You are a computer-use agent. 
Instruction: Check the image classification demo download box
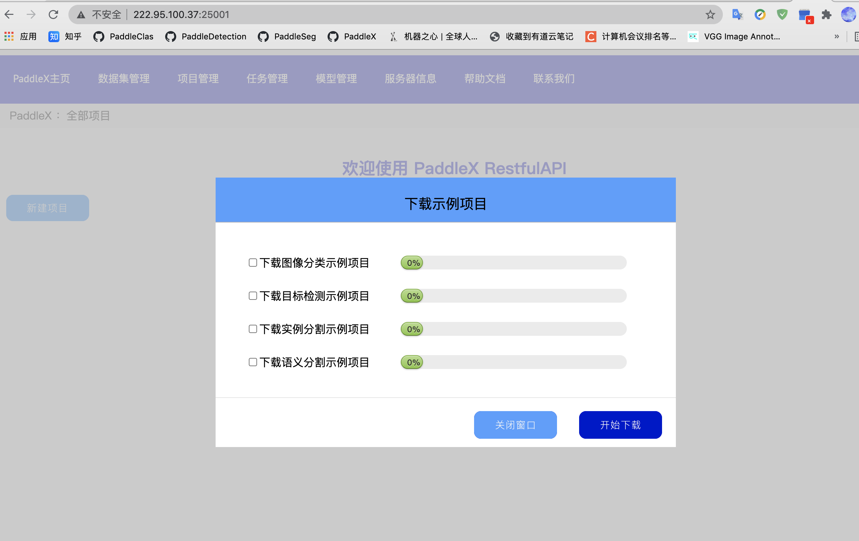253,263
